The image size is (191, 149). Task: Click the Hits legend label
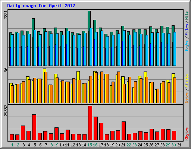187,15
